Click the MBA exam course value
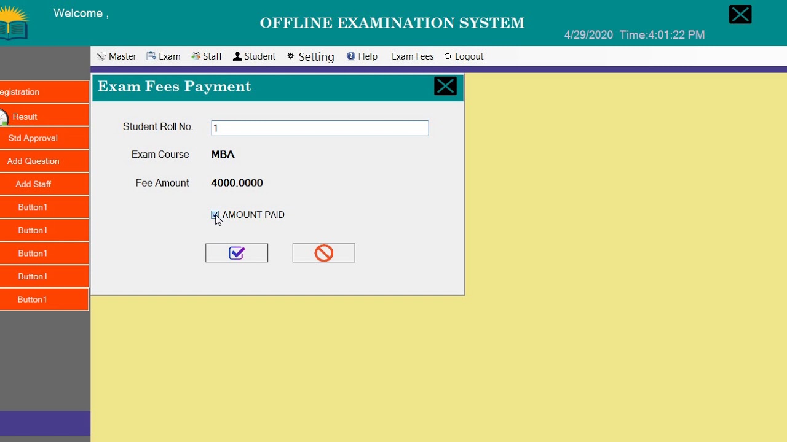 [x=223, y=155]
